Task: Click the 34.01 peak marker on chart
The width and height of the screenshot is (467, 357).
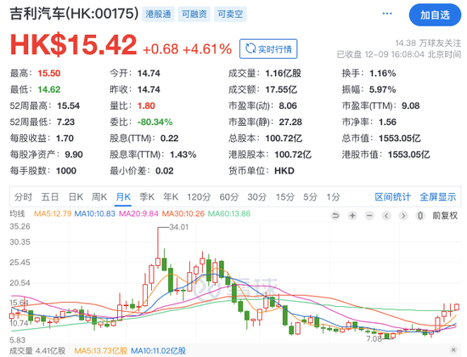Action: pos(178,227)
